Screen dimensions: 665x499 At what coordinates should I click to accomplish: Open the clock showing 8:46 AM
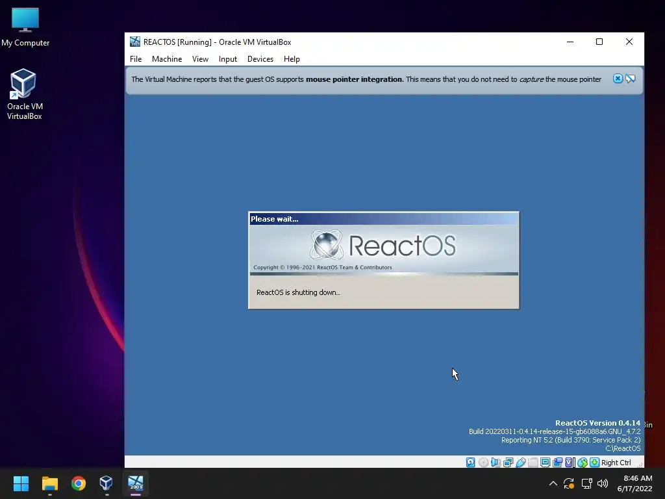point(635,483)
